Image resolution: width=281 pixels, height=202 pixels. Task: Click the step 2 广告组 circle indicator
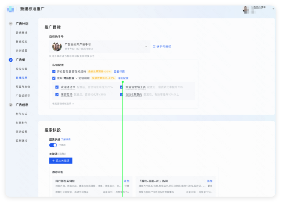click(11, 60)
